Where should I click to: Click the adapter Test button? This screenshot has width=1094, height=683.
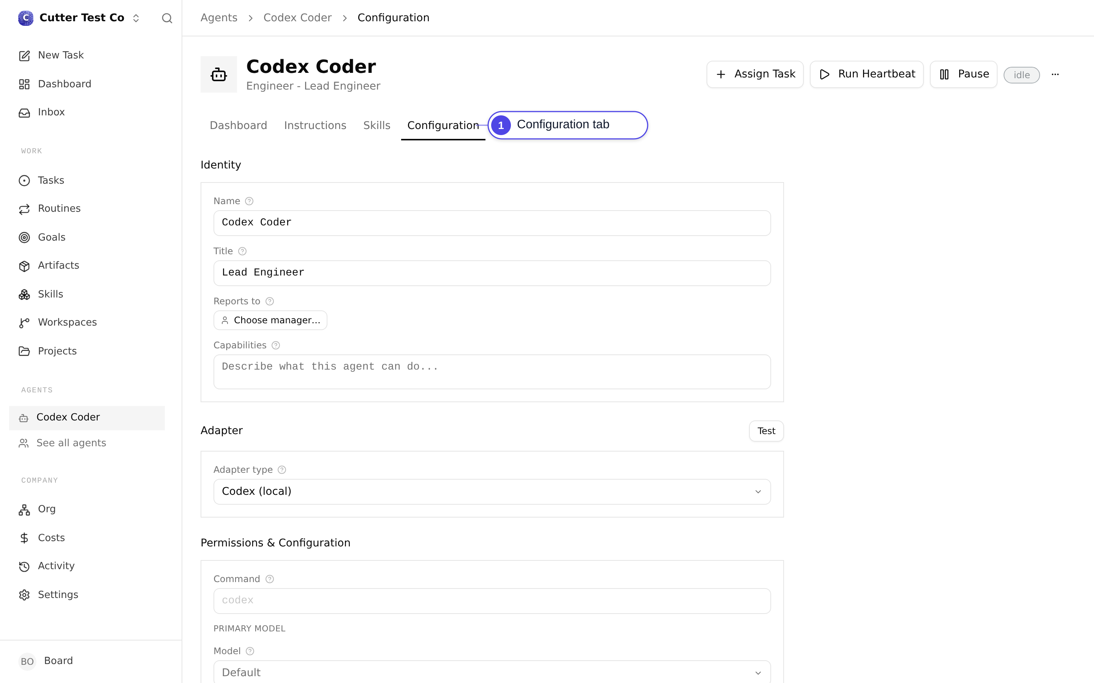766,431
